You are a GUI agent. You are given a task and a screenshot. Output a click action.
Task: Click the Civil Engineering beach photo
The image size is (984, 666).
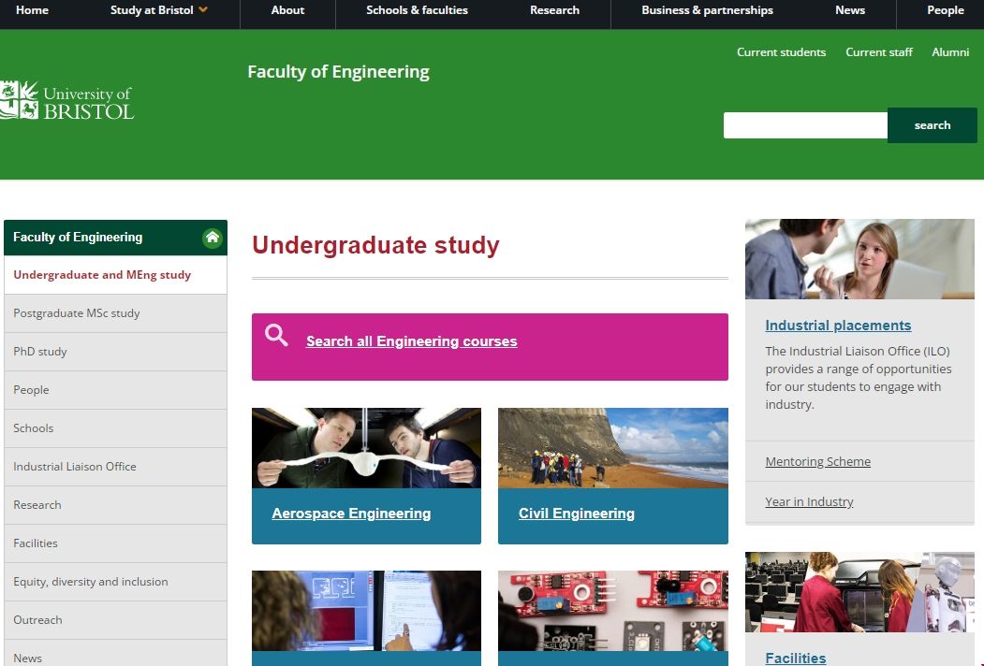tap(612, 449)
